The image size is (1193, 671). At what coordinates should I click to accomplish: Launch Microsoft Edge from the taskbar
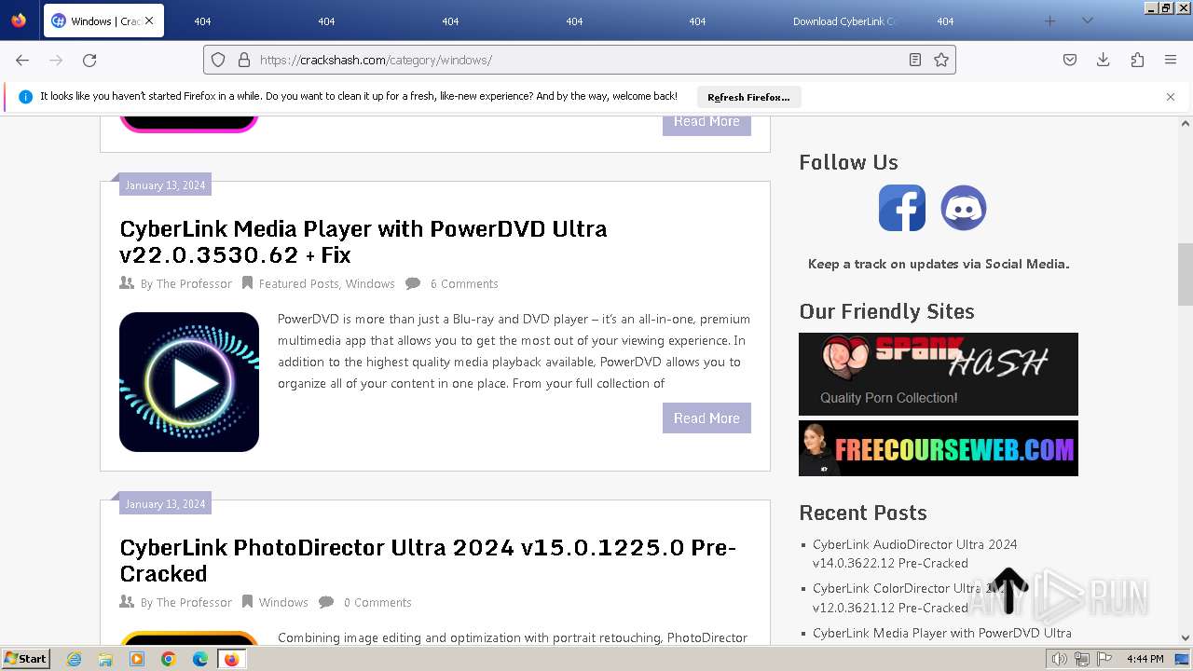[200, 659]
